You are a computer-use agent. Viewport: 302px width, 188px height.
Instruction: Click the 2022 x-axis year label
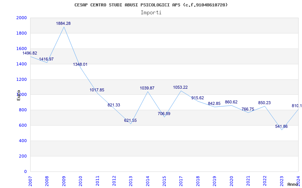(265, 181)
